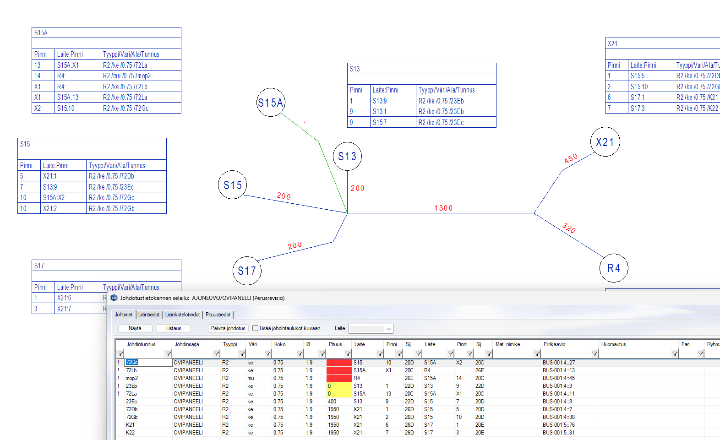Expand the Laite dropdown list
Viewport: 720px width, 440px height.
coord(389,329)
